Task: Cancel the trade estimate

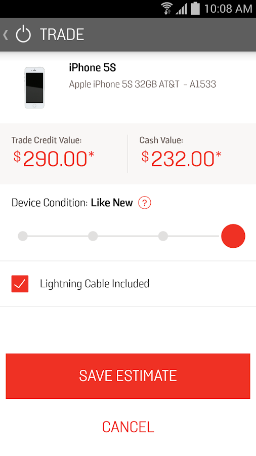Action: pos(128,427)
